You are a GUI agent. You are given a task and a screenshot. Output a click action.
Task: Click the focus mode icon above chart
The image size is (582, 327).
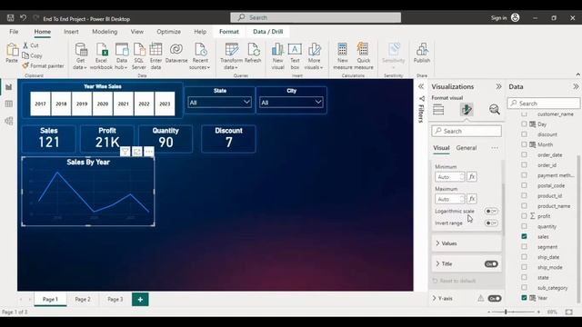point(137,152)
